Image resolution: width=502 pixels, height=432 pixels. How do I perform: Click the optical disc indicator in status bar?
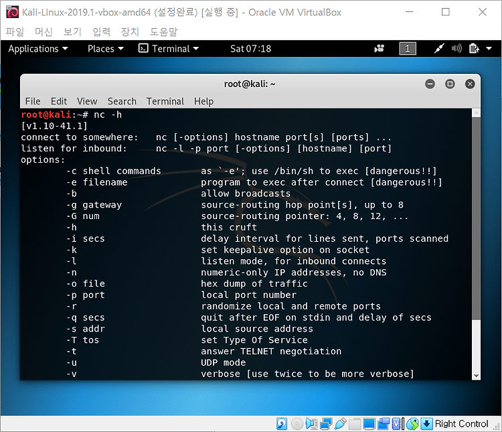(x=297, y=424)
